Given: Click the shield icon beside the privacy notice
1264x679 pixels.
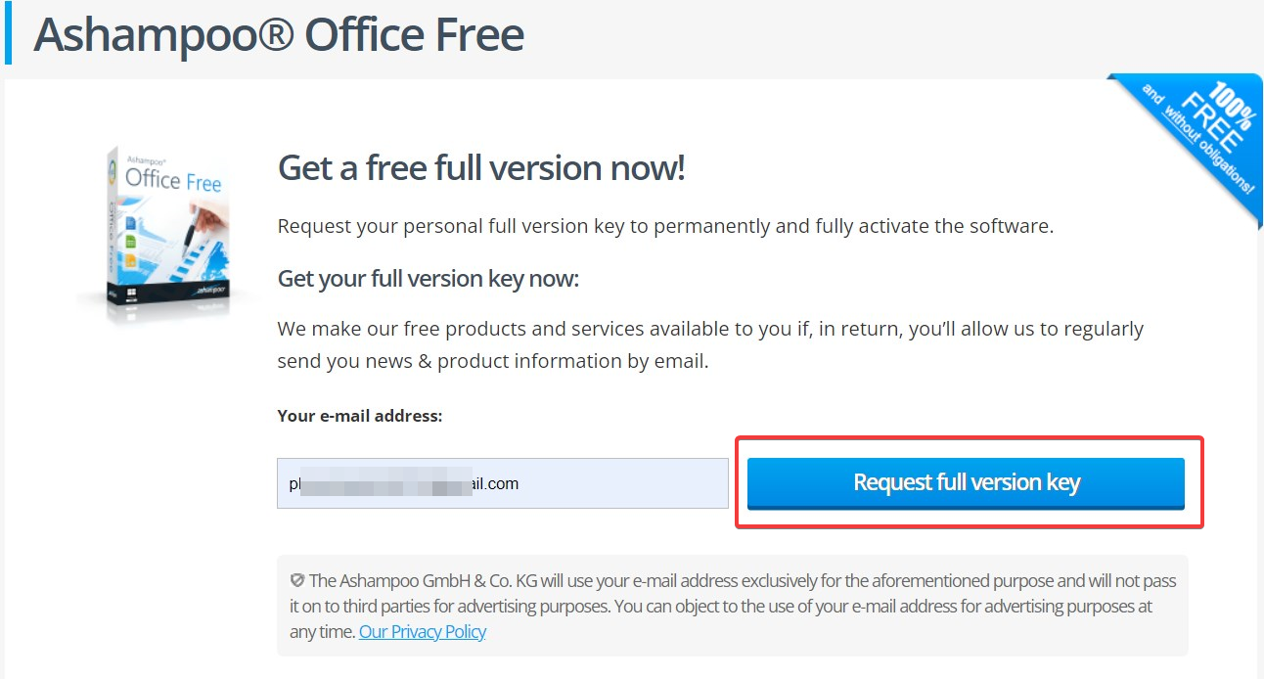Looking at the screenshot, I should point(295,580).
